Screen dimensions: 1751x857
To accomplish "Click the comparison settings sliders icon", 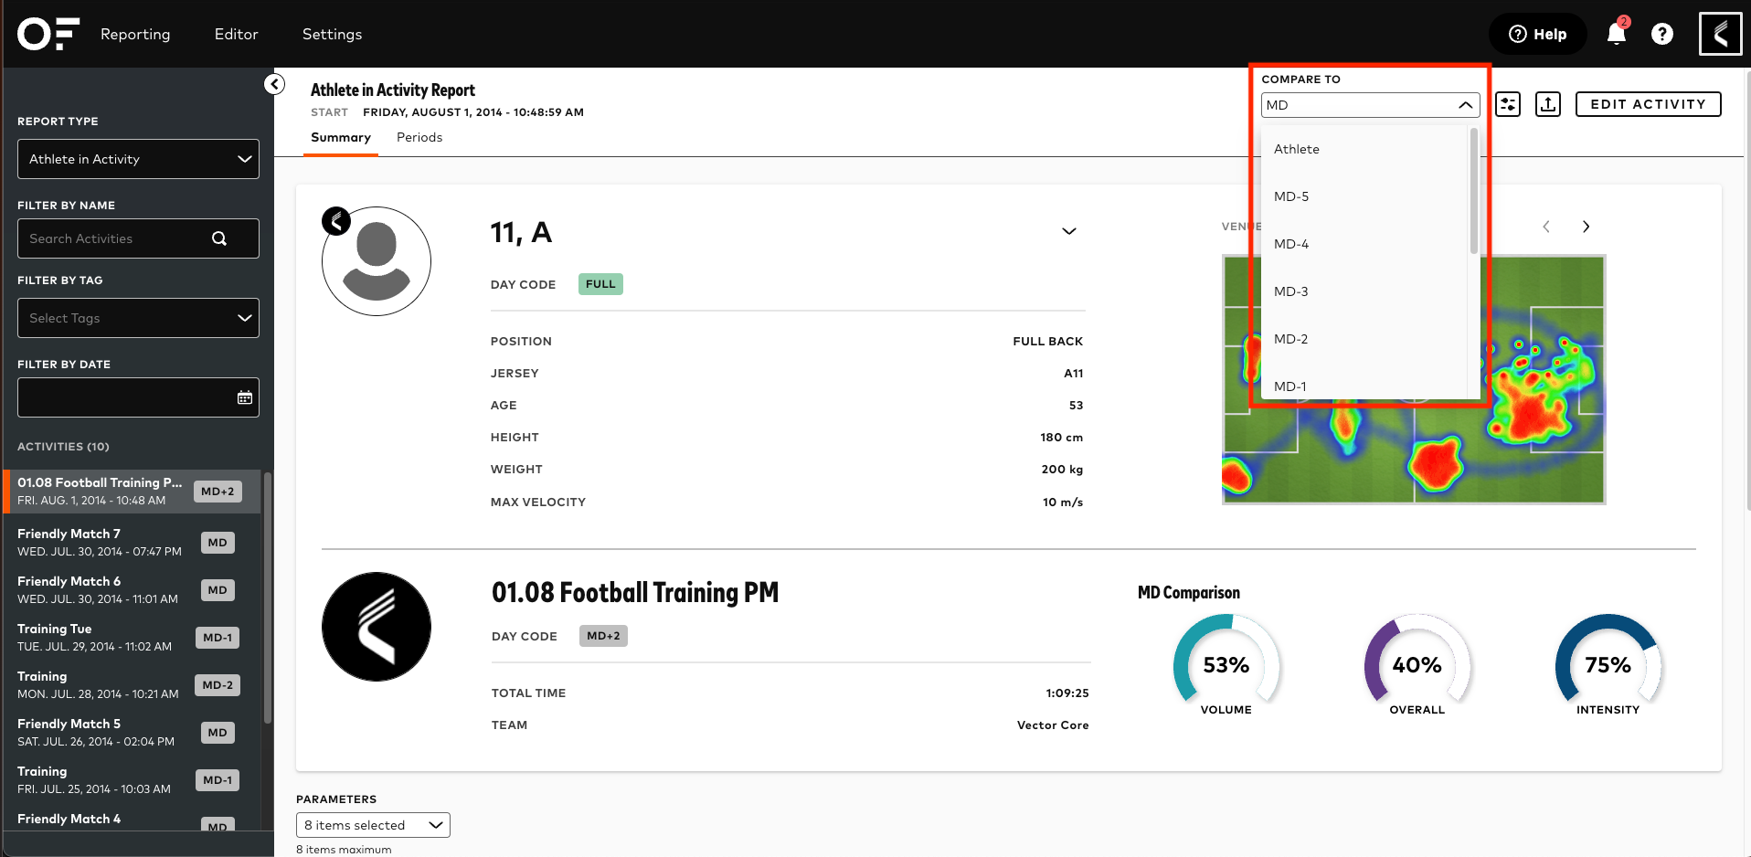I will (1508, 104).
